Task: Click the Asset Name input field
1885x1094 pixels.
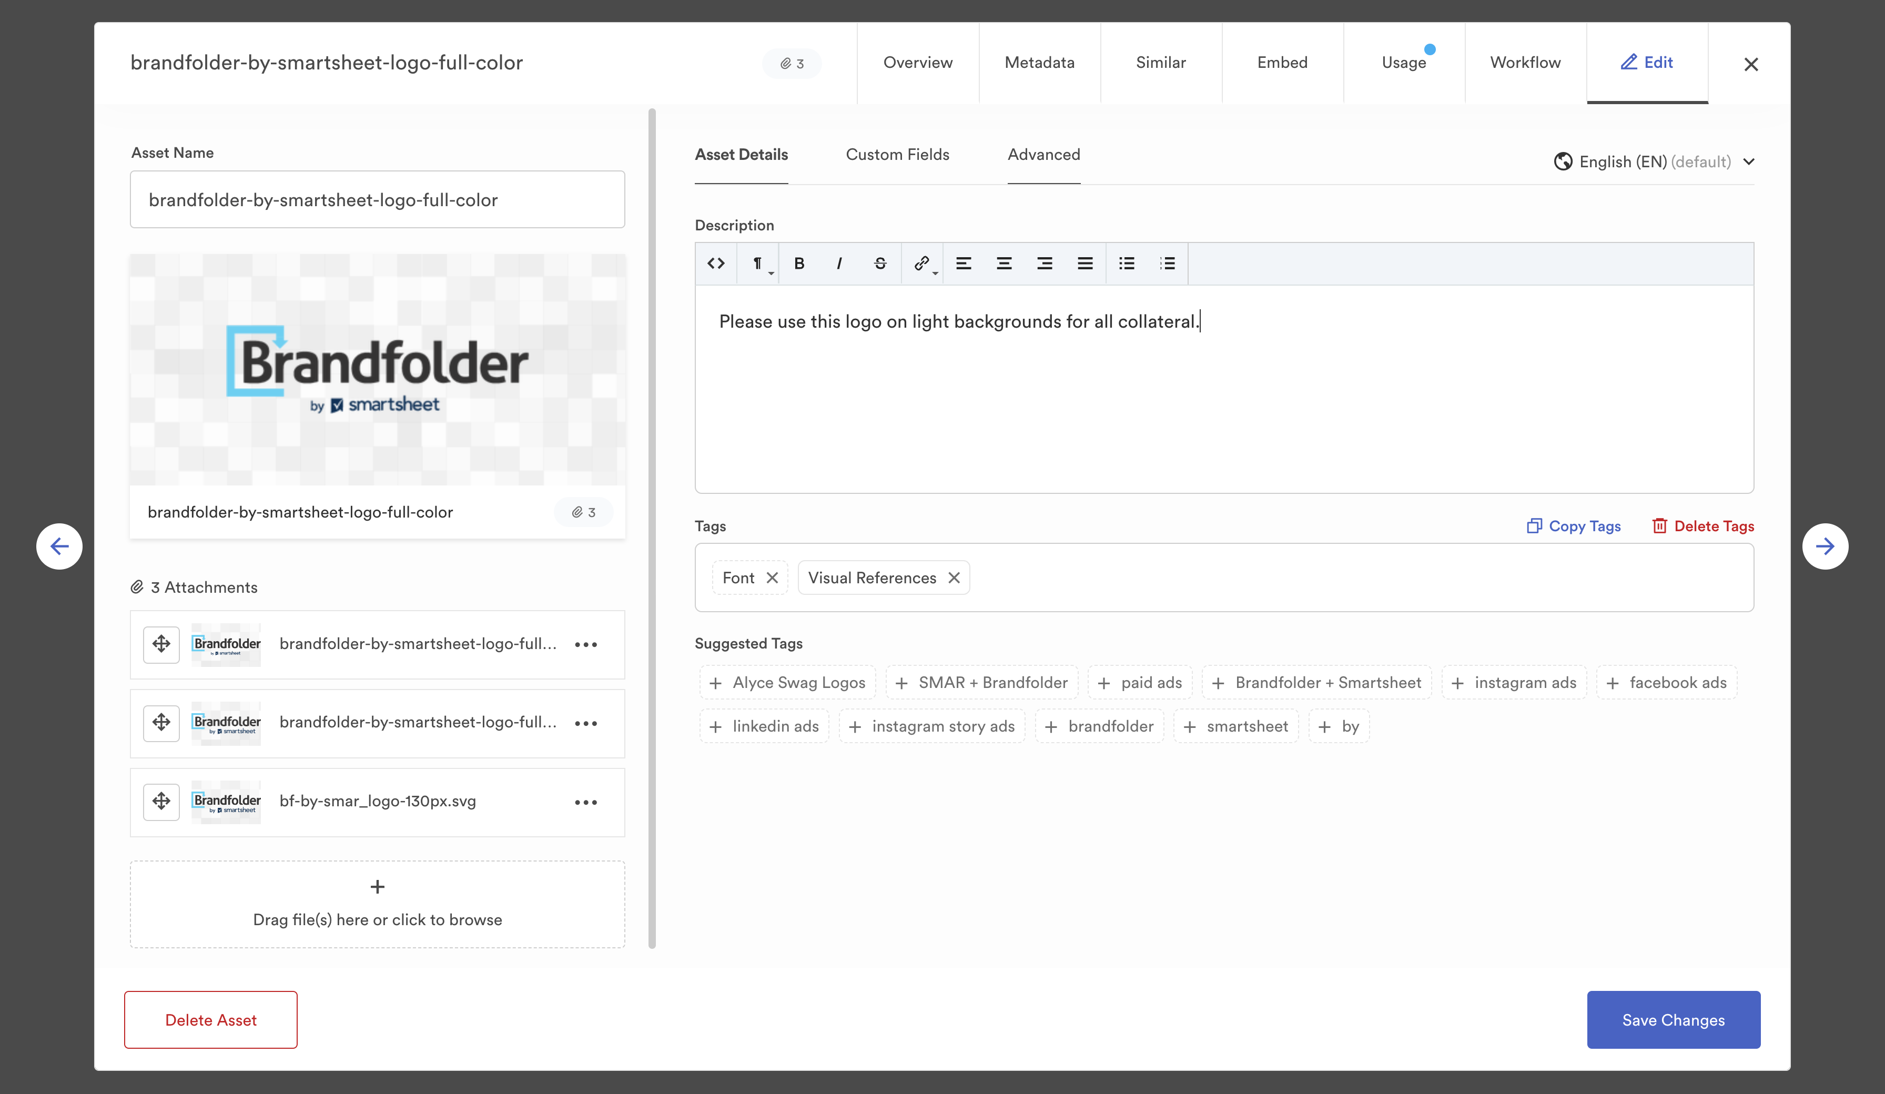Action: tap(377, 200)
